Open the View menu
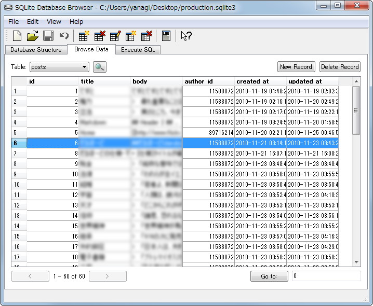 click(x=54, y=22)
